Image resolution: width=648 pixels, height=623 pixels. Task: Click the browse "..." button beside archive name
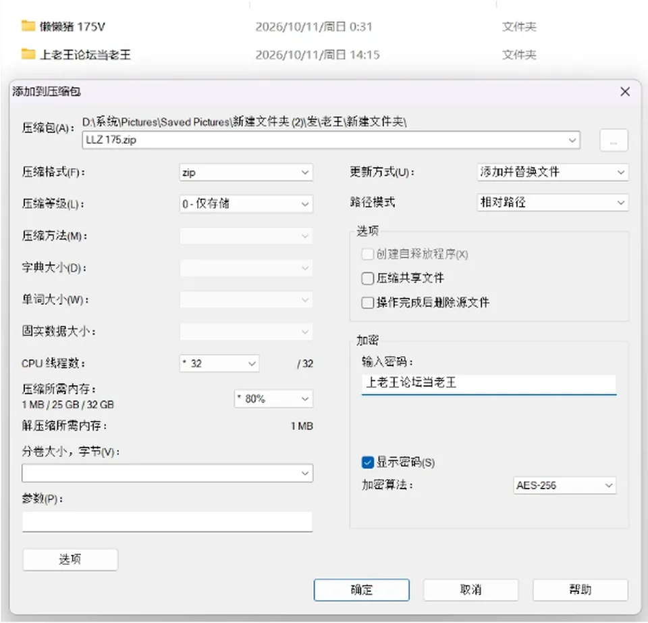pos(614,141)
